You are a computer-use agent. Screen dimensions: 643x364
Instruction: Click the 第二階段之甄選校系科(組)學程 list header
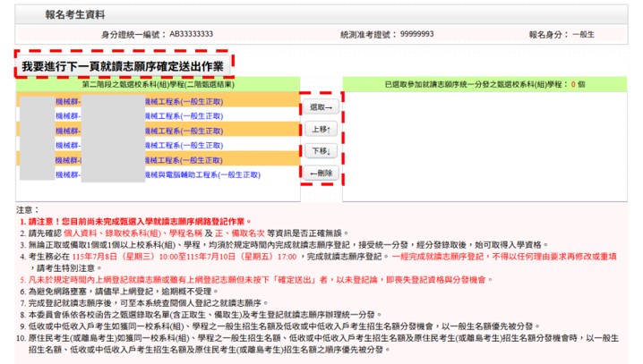coord(158,84)
